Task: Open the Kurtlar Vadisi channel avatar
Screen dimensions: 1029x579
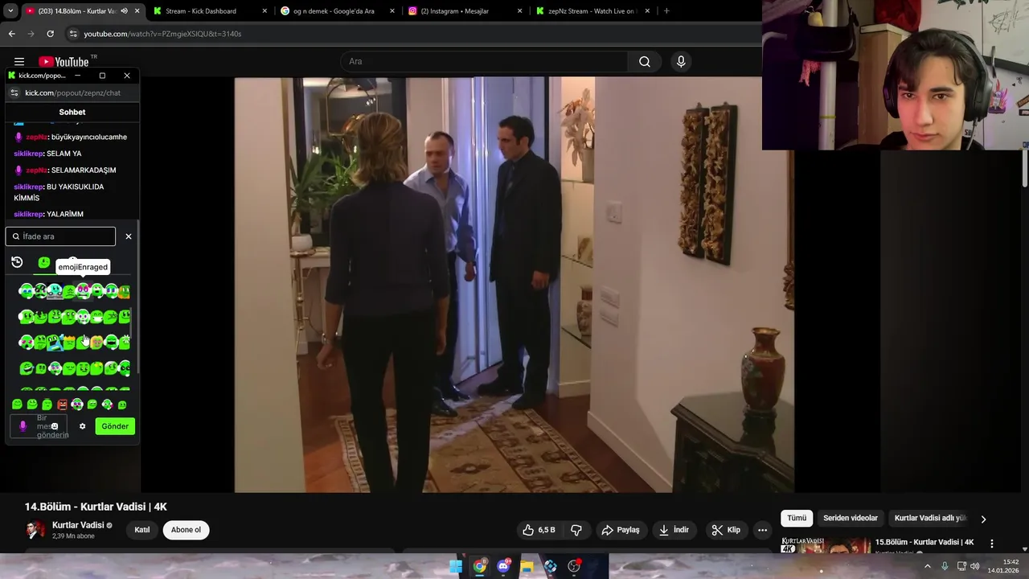Action: [x=35, y=530]
